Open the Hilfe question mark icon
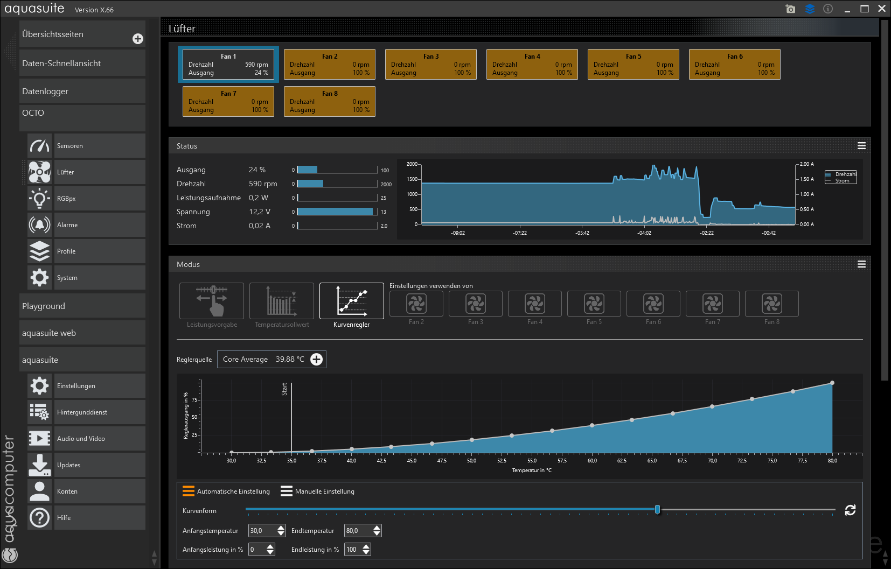The height and width of the screenshot is (569, 891). coord(39,518)
